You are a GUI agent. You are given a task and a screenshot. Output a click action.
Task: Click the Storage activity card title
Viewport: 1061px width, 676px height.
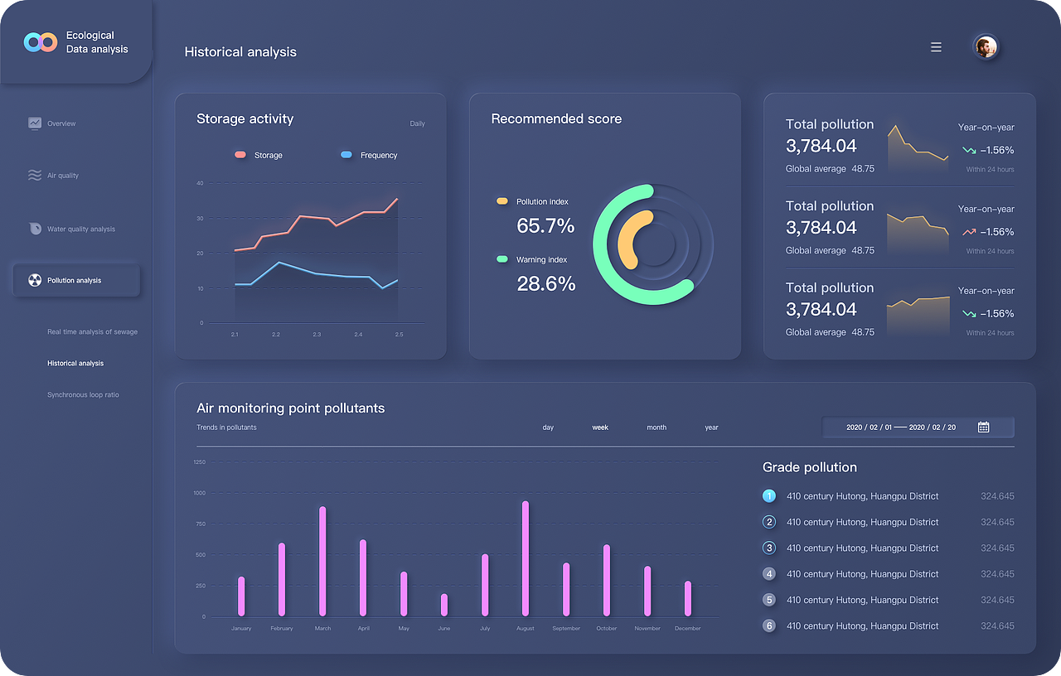(x=245, y=118)
